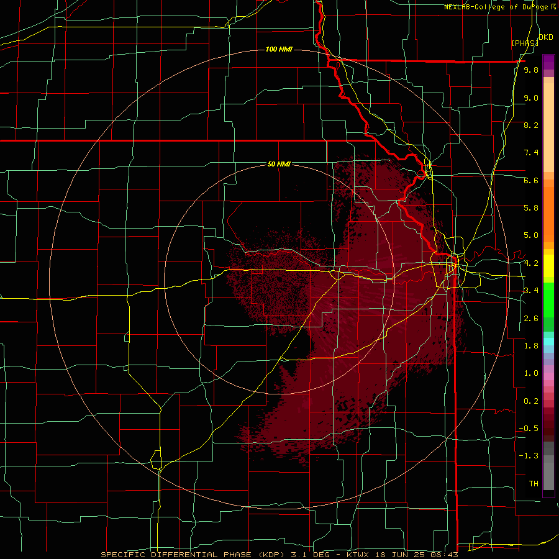Viewport: 559px width, 559px height.
Task: Click the -0.5 scale value
Action: (x=529, y=429)
